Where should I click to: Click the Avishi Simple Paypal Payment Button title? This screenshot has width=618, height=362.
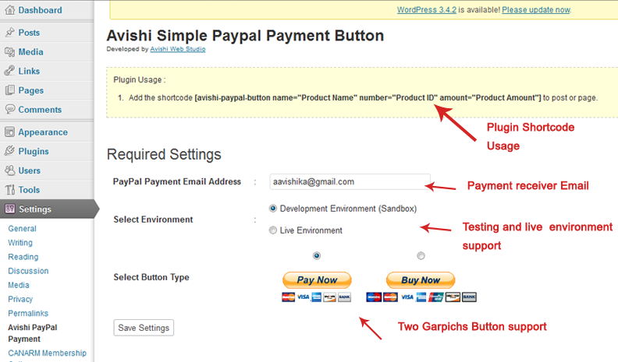coord(245,36)
